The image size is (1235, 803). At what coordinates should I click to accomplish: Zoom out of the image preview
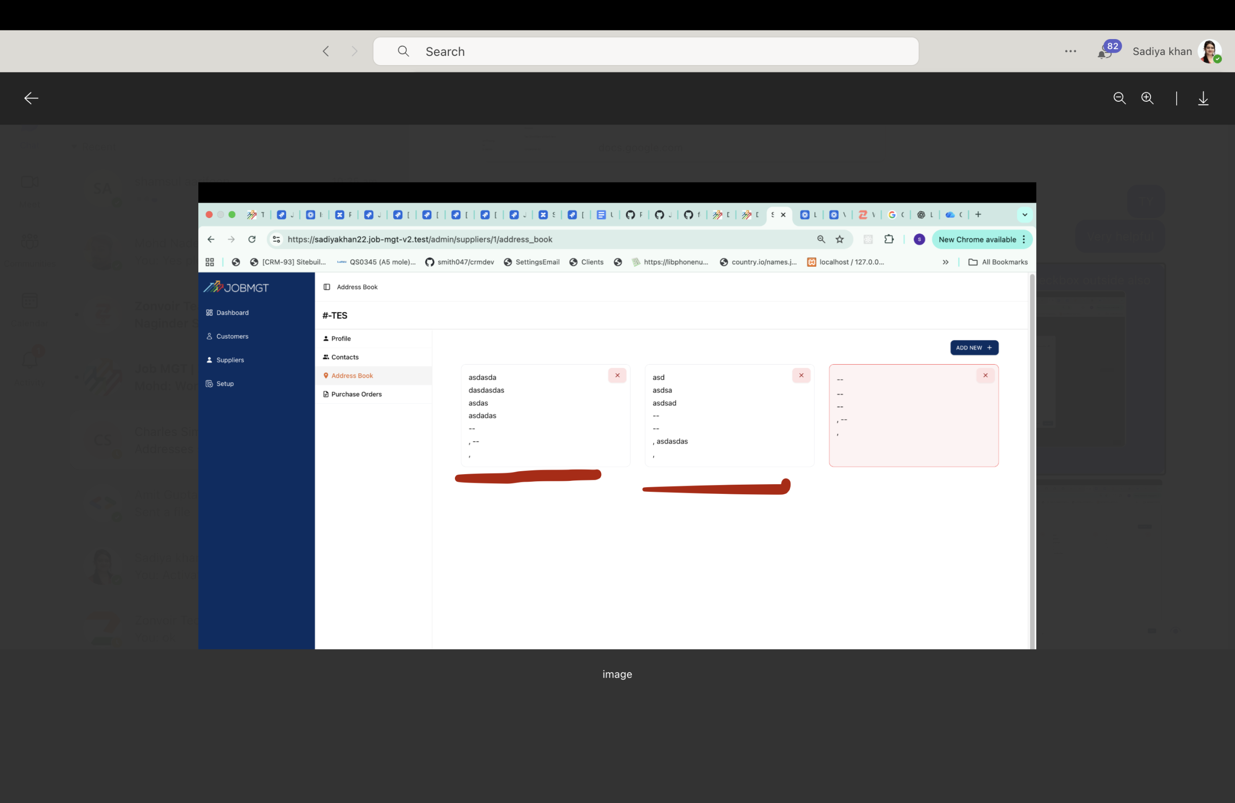(x=1119, y=98)
